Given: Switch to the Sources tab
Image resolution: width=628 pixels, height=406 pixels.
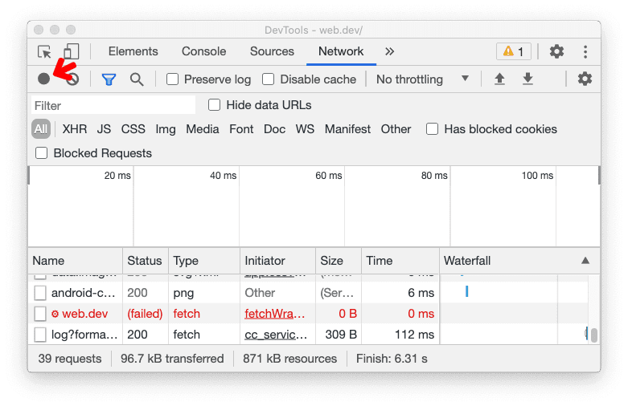Looking at the screenshot, I should tap(272, 51).
